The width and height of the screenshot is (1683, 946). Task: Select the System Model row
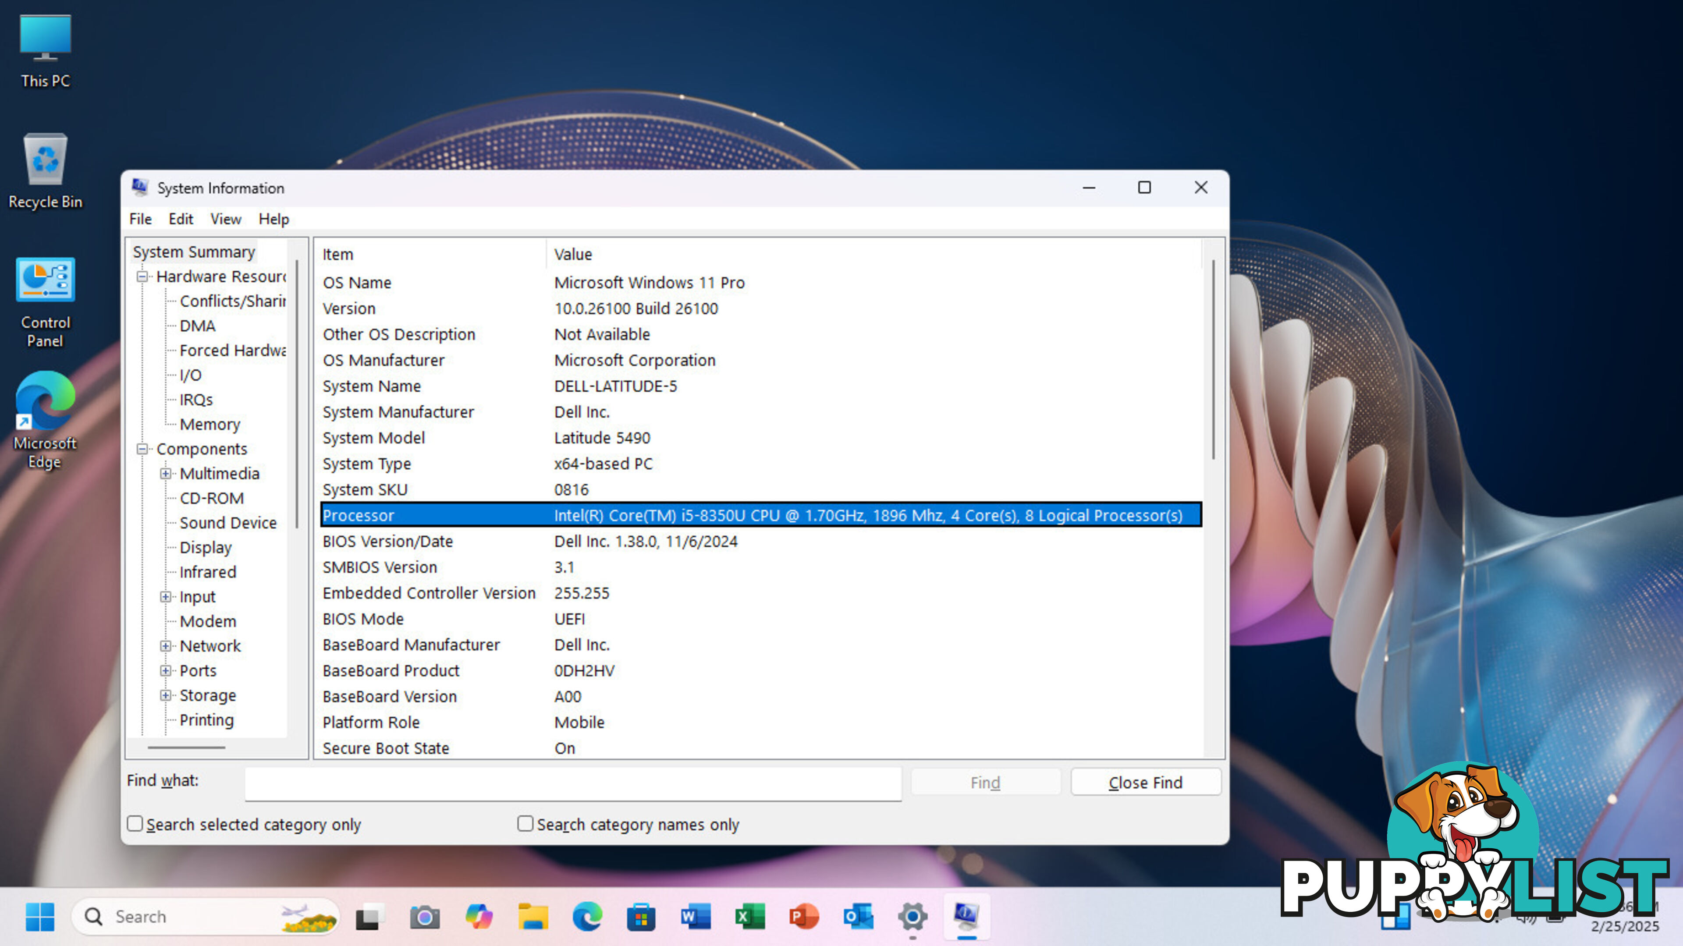click(x=760, y=438)
